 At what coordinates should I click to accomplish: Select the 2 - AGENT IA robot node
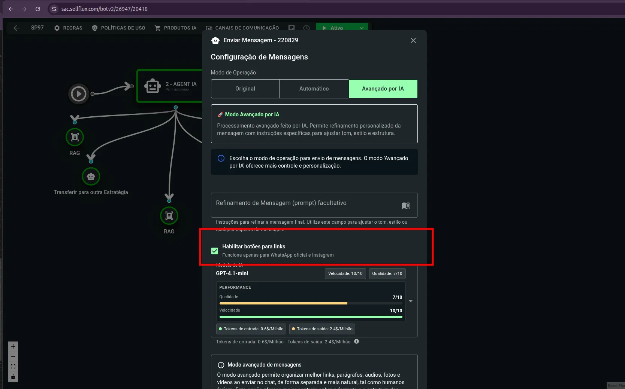click(153, 86)
